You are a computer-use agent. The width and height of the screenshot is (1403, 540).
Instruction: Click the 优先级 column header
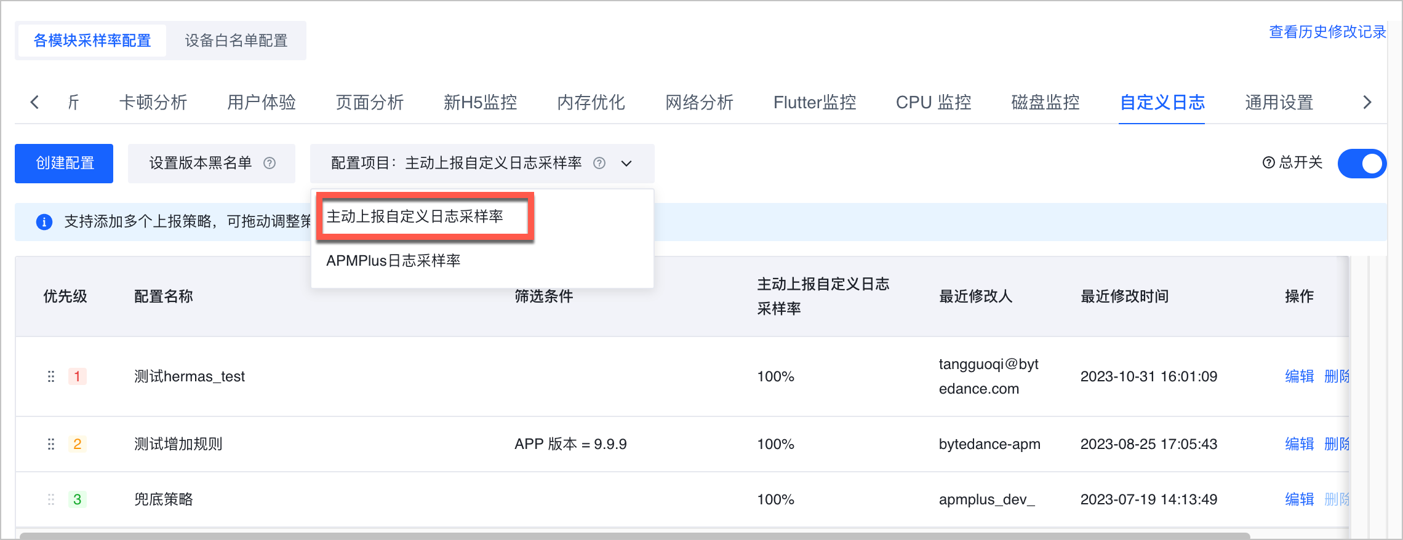(x=65, y=296)
